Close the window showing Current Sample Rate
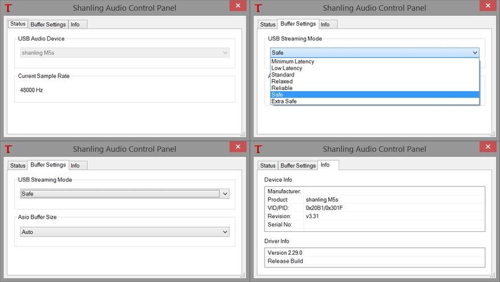Screen dimensions: 500x282 click(x=238, y=6)
